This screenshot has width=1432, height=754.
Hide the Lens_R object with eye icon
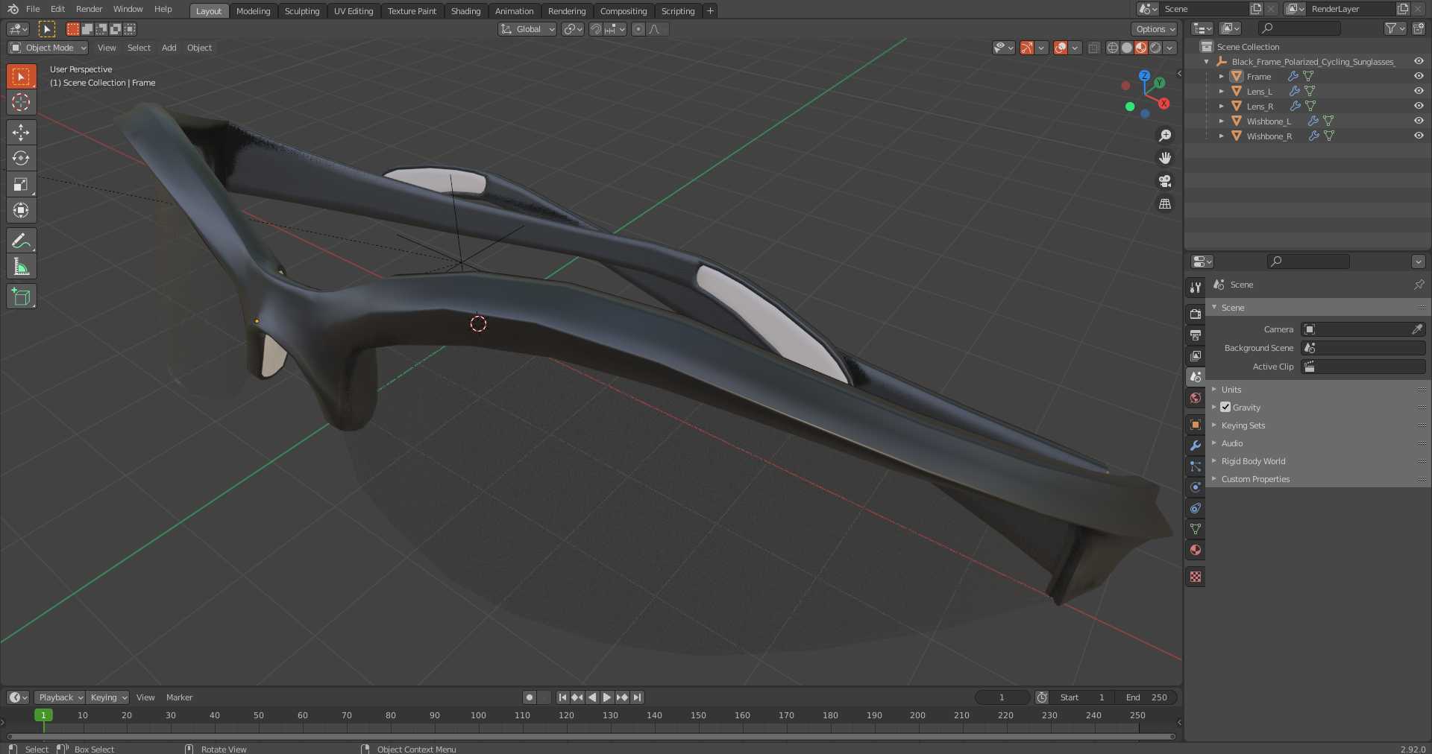click(1419, 106)
